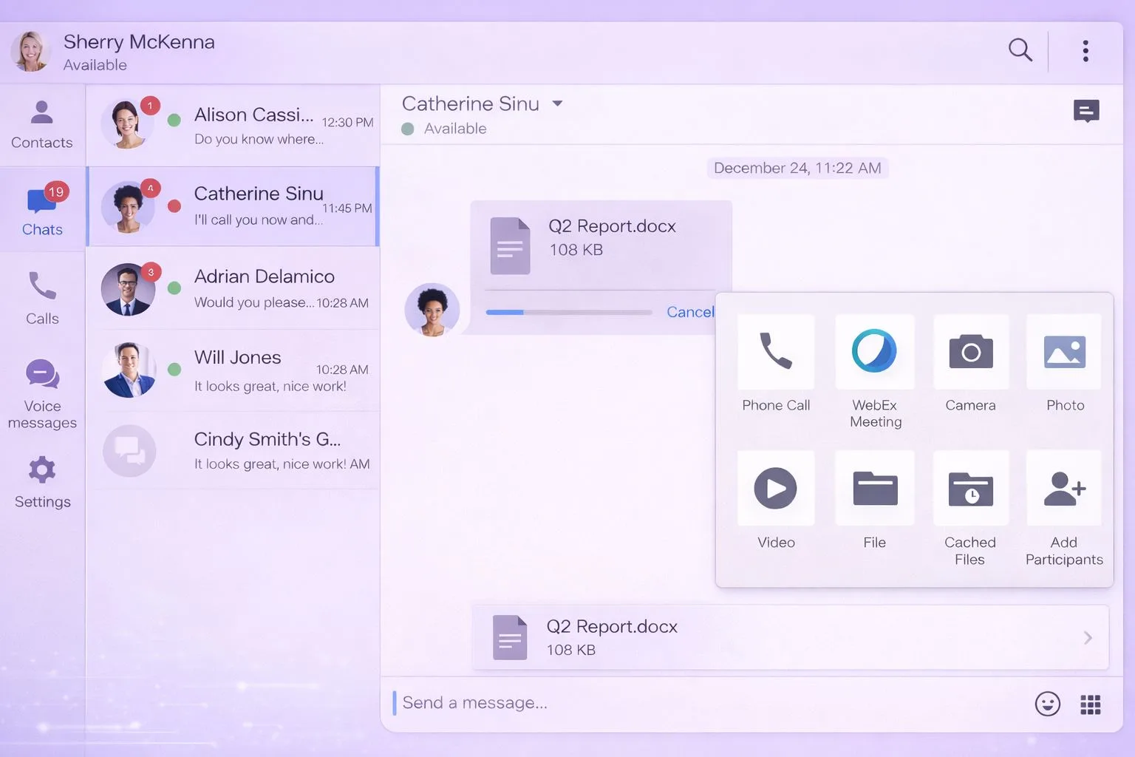Open Cindy Smith's G... group chat
Image resolution: width=1135 pixels, height=757 pixels.
click(x=234, y=450)
